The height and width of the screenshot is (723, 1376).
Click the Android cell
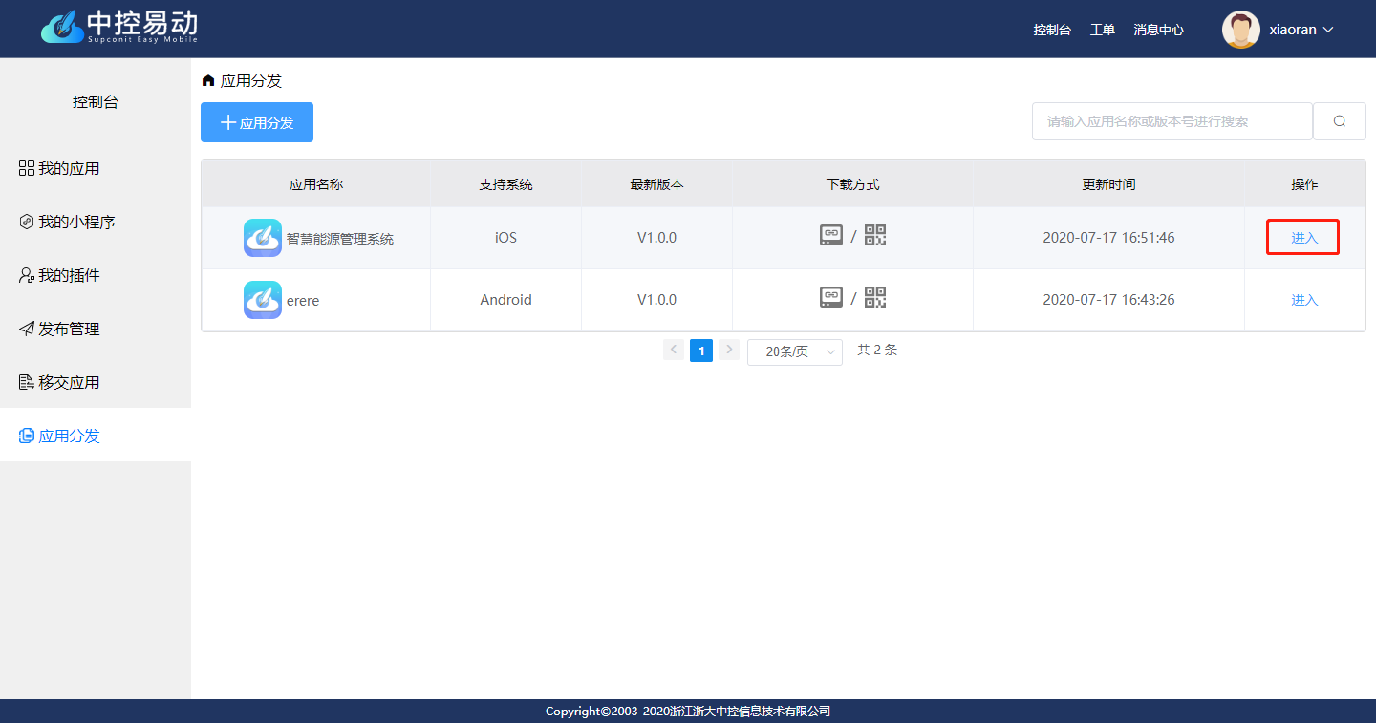505,300
